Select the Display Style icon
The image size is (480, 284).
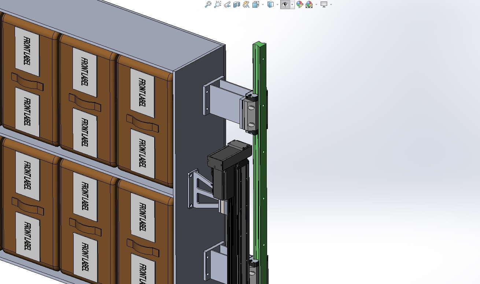coord(270,4)
